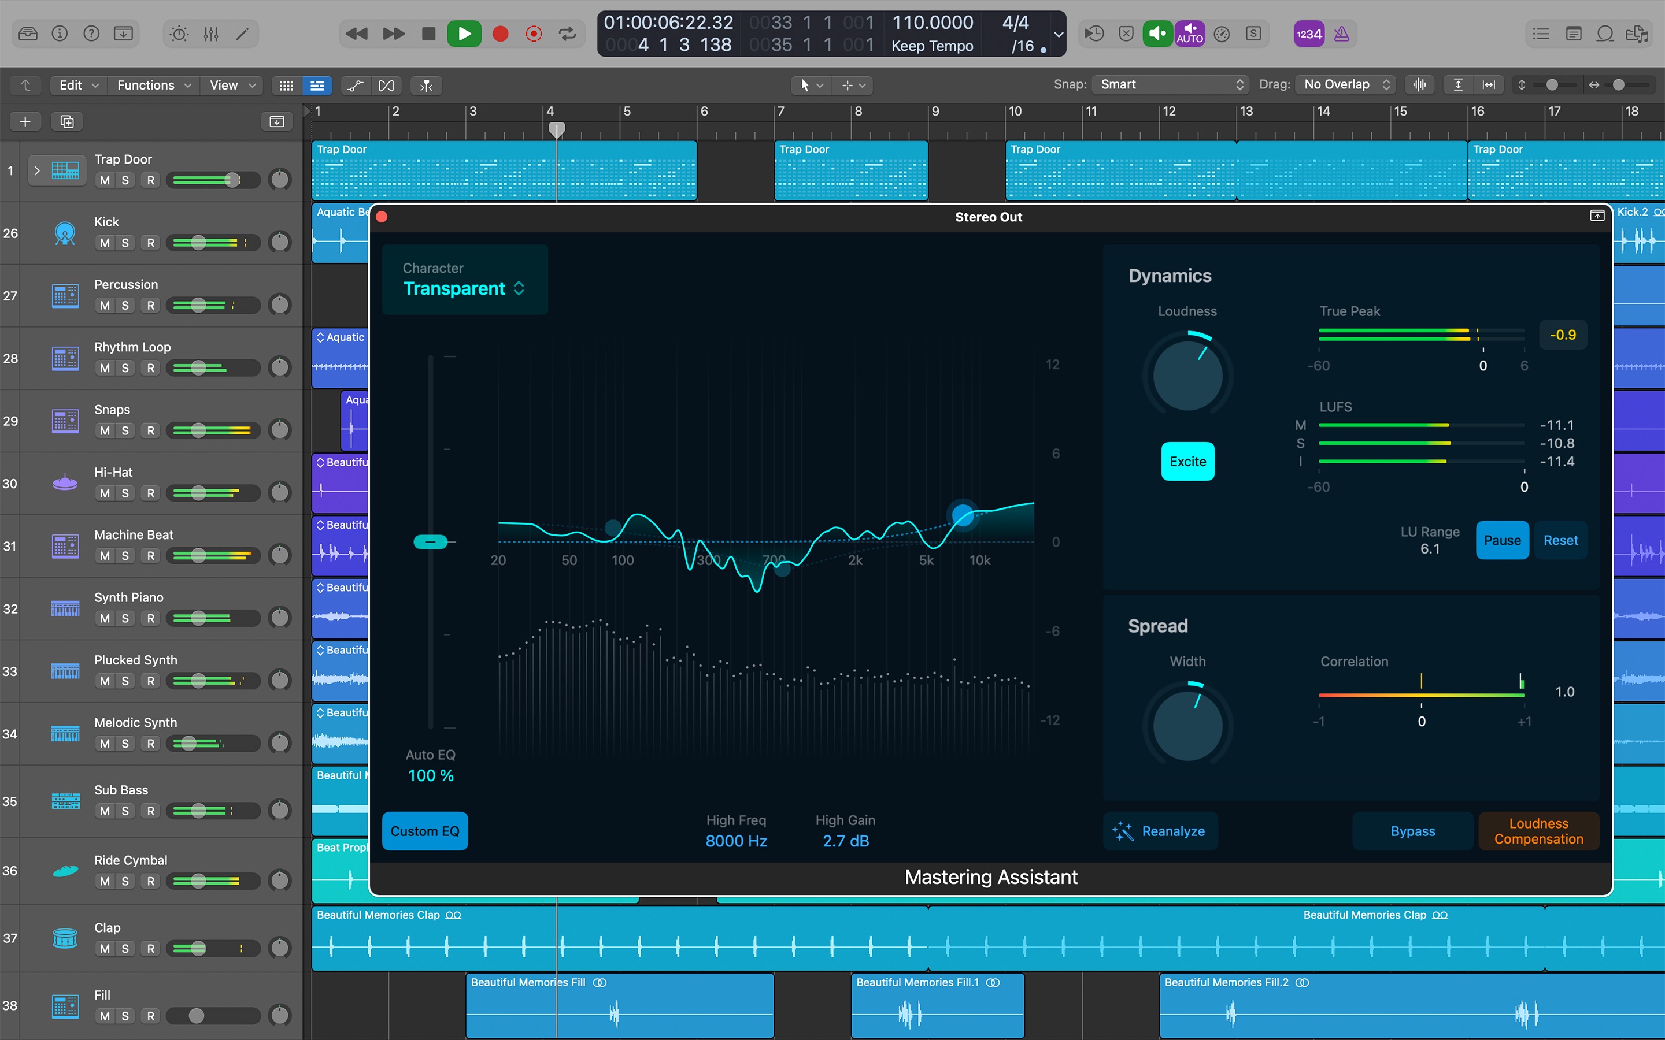This screenshot has height=1040, width=1665.
Task: Expand the Snap dropdown to change setting
Action: [x=1170, y=84]
